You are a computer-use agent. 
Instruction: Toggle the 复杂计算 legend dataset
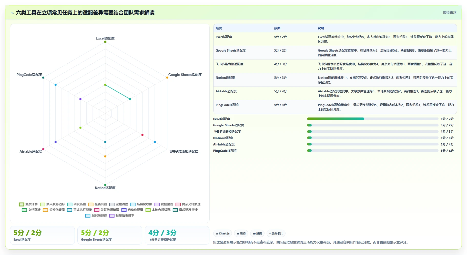pos(28,204)
